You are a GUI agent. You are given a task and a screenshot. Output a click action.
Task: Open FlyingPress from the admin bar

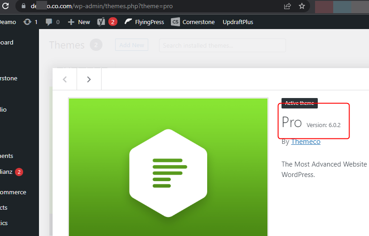click(x=144, y=22)
